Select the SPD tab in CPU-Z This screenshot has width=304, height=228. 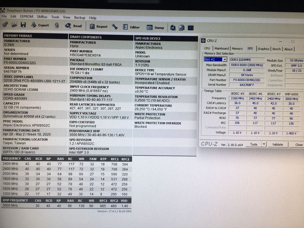(x=250, y=49)
